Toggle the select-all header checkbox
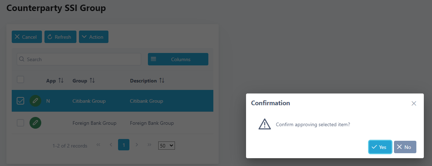432x166 pixels. coord(21,80)
